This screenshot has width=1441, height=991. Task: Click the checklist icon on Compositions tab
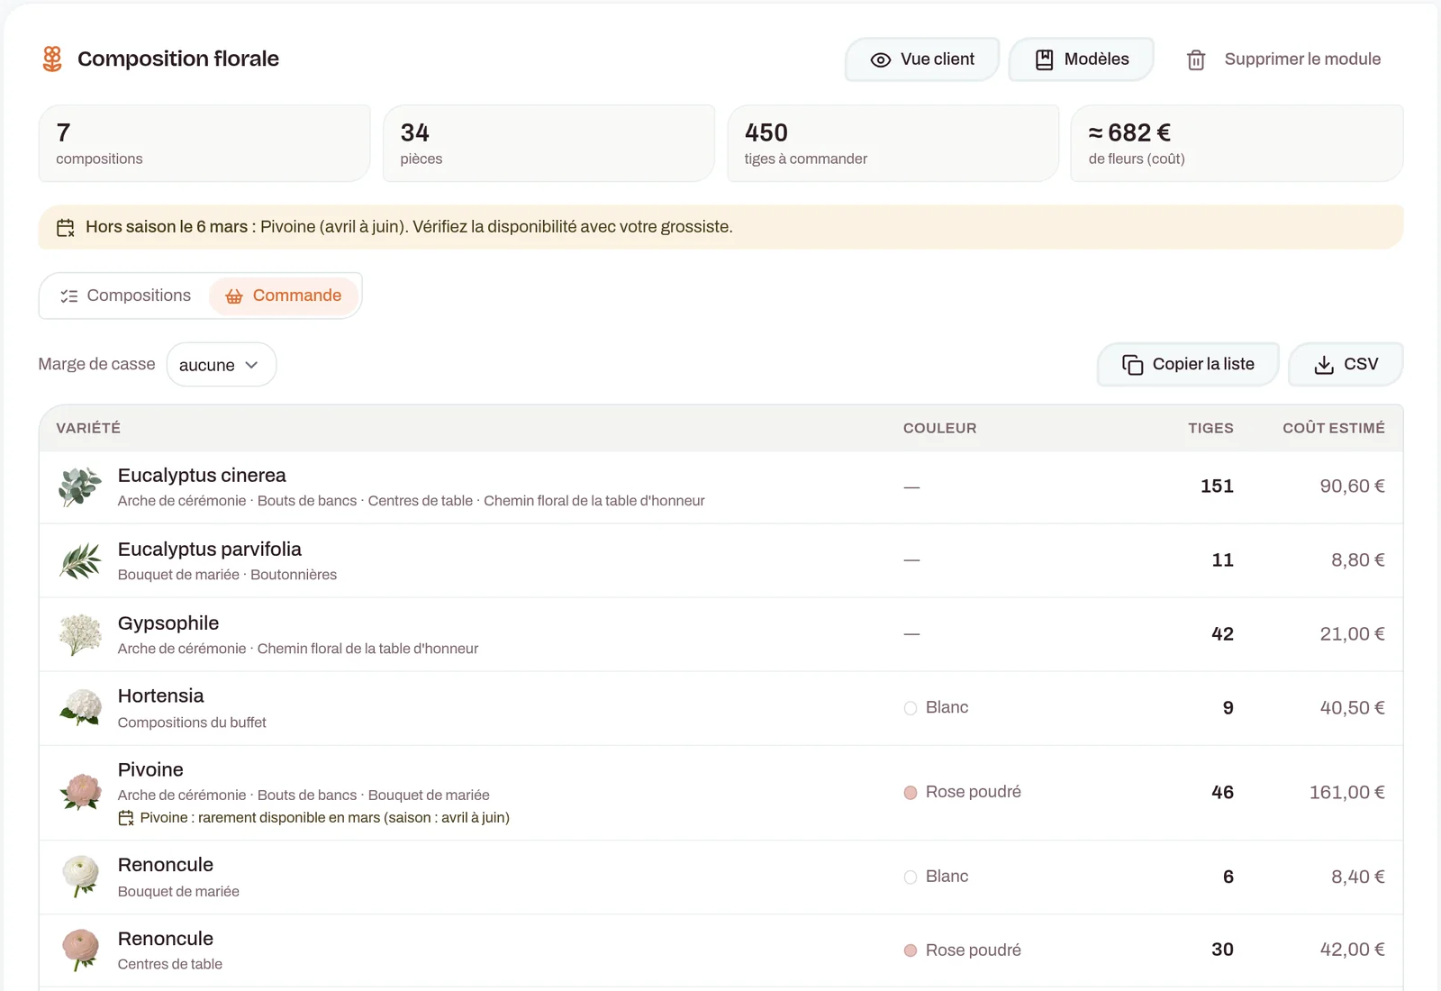pyautogui.click(x=69, y=296)
